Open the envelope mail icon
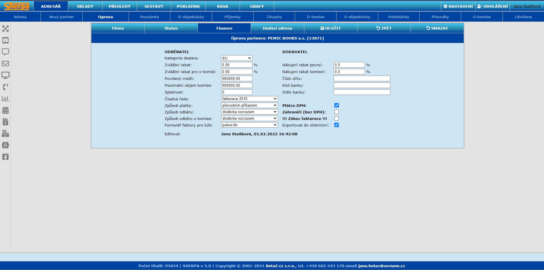Screen dimensions: 544x270 click(x=5, y=64)
